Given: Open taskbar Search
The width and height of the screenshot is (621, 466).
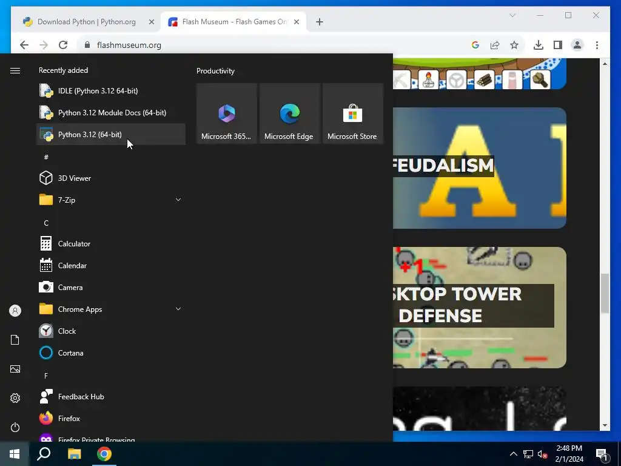Looking at the screenshot, I should click(x=44, y=454).
